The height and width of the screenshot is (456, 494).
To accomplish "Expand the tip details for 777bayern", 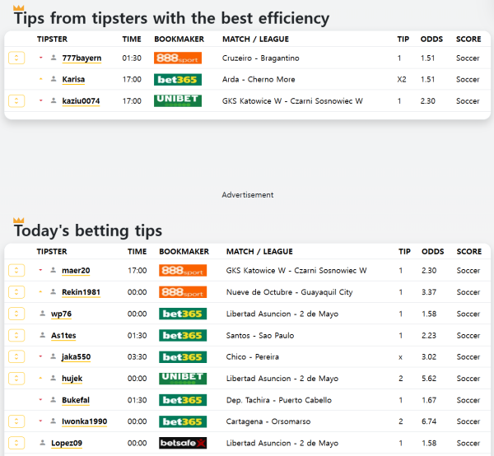I will [16, 58].
